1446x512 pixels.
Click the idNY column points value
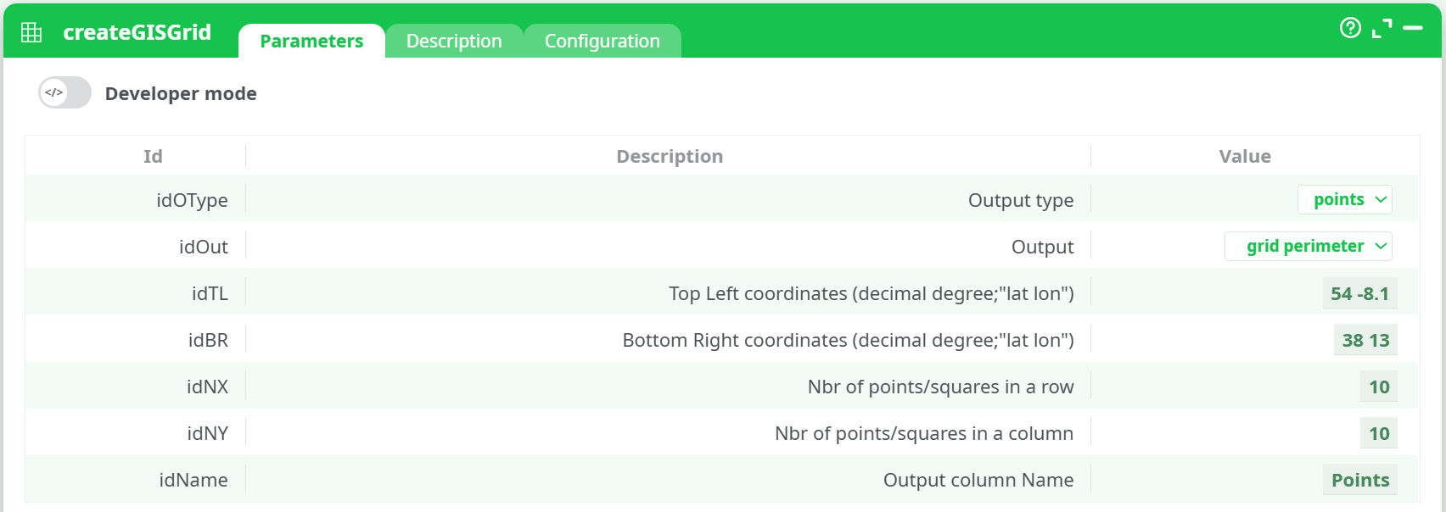click(x=1379, y=433)
